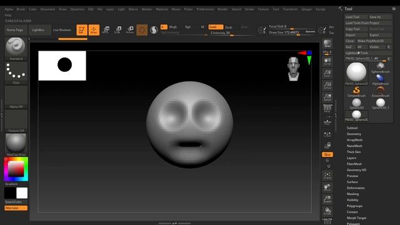Expand the Deformation subpalette

coord(356,188)
